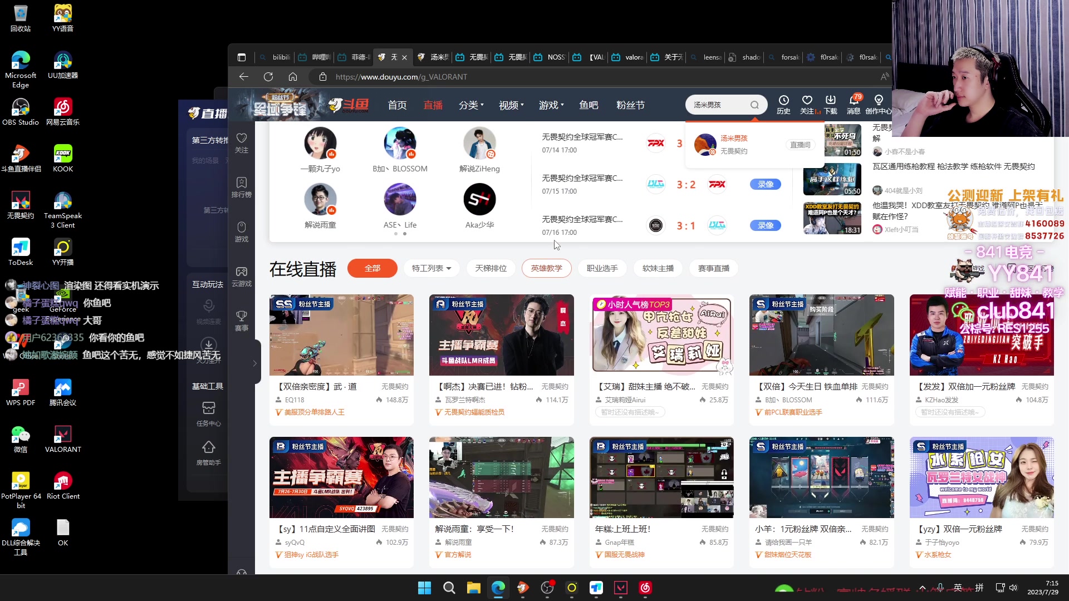
Task: Open the 消息 notification bell
Action: click(x=854, y=104)
